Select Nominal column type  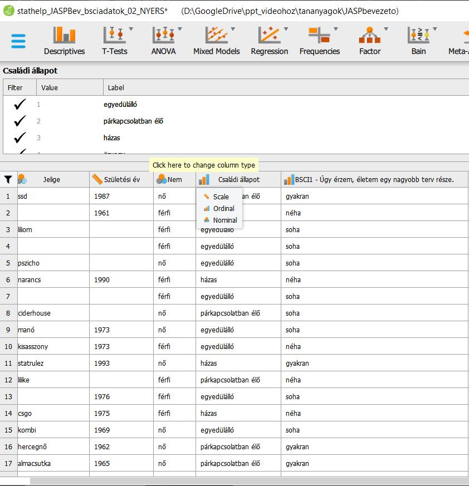[219, 220]
